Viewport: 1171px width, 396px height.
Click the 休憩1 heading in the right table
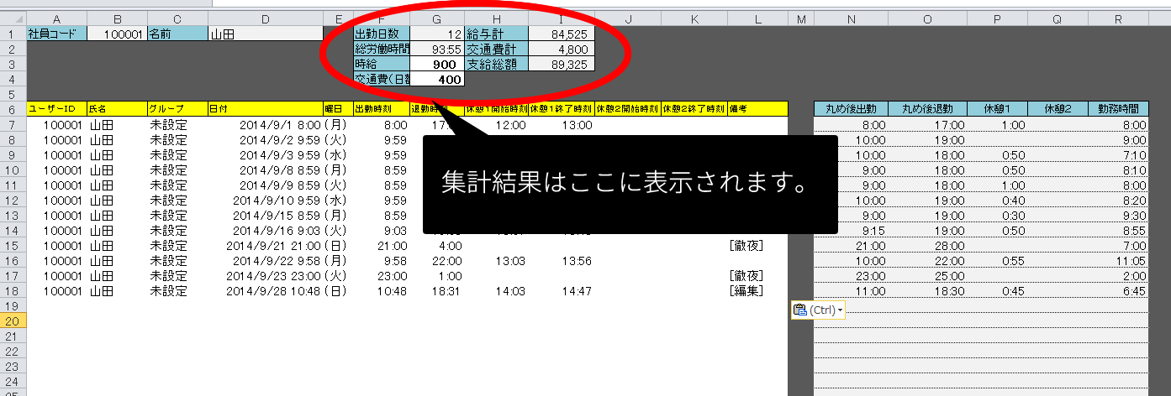tap(995, 109)
